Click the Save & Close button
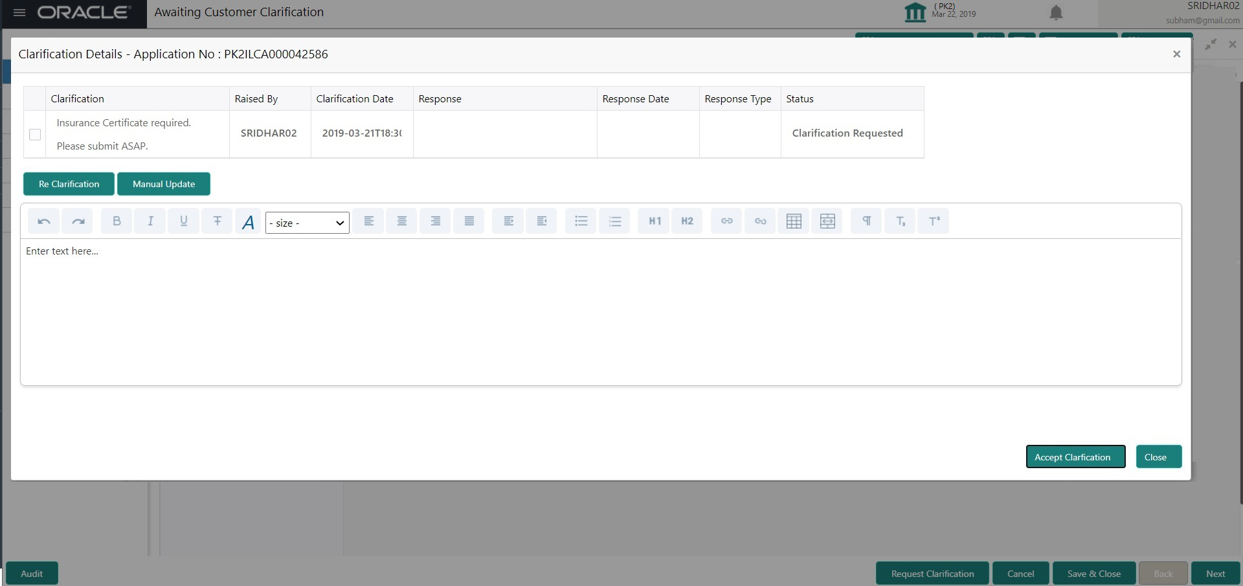The height and width of the screenshot is (586, 1243). [x=1094, y=574]
